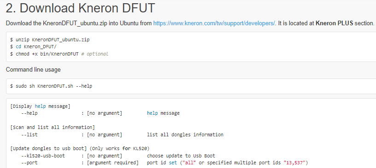Click the chmod +x bin/KneronDFUT command

[x=44, y=54]
